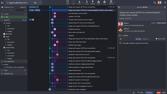Screen dimensions: 167x94
Task: Open the search magnifier in top bar
Action: (155, 3)
